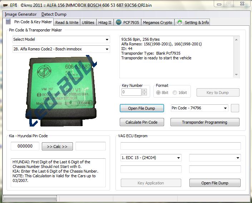The image size is (252, 203).
Task: Close the EFfl window
Action: (242, 4)
